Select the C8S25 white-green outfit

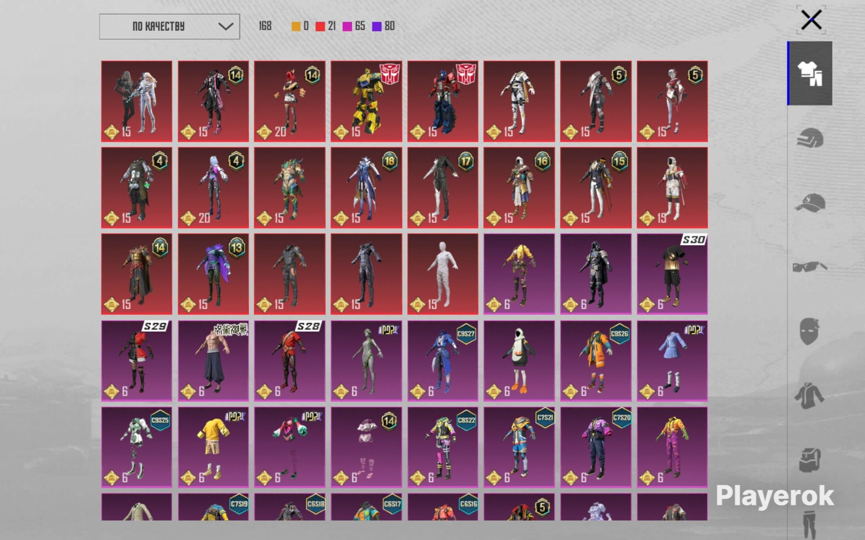[137, 447]
